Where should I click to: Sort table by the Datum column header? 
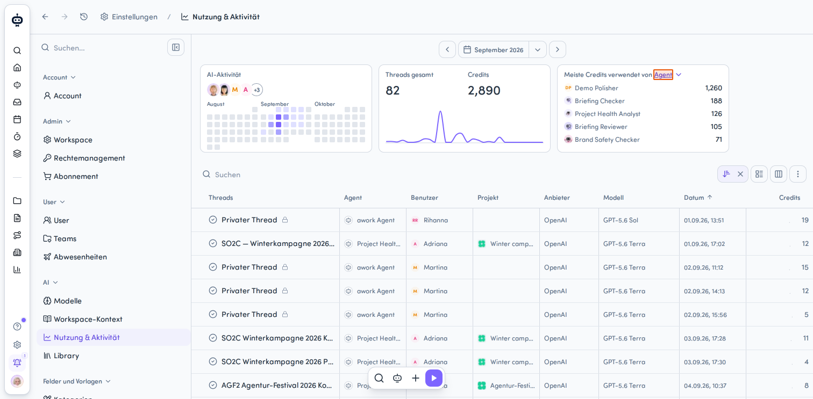click(x=698, y=198)
